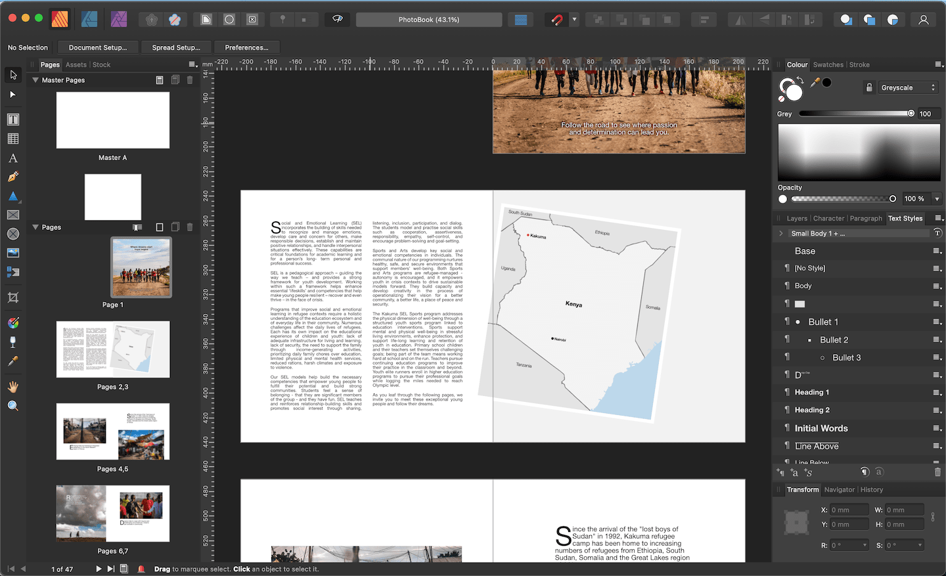This screenshot has width=946, height=576.
Task: Click the Grey slider handle
Action: coord(911,114)
